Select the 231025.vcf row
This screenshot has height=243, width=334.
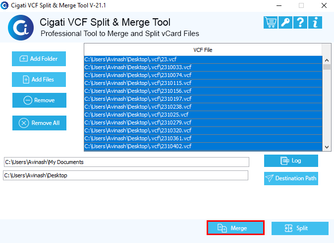tap(203, 115)
